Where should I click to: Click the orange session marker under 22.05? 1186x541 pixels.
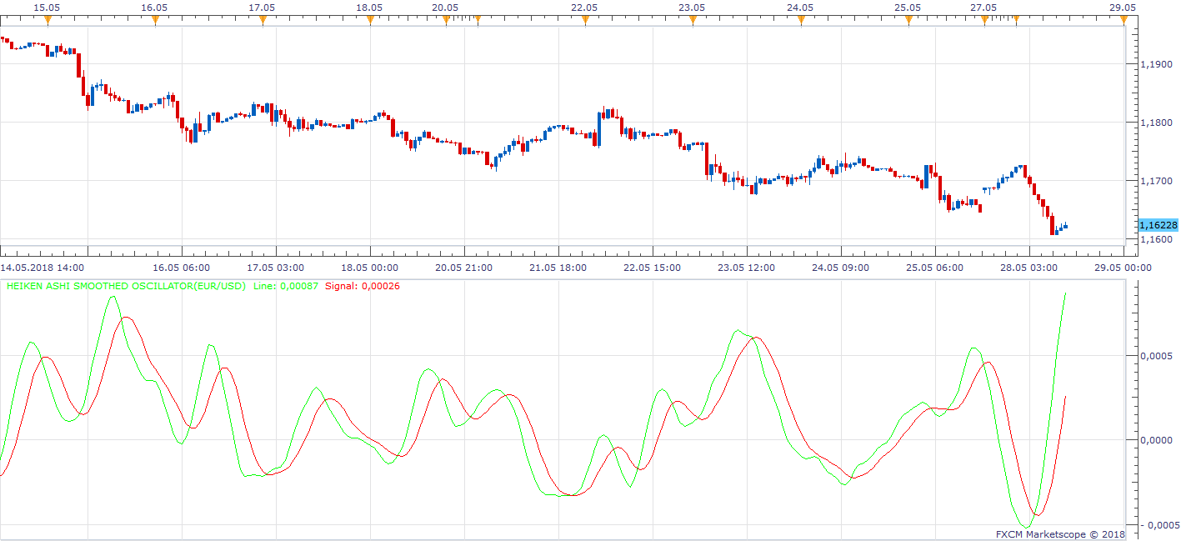tap(585, 21)
